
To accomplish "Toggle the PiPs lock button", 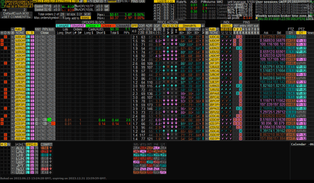I will 48,29.
